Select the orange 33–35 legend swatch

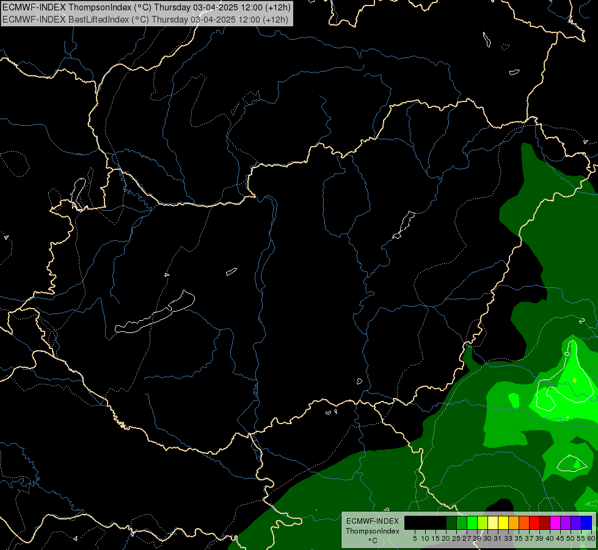514,523
